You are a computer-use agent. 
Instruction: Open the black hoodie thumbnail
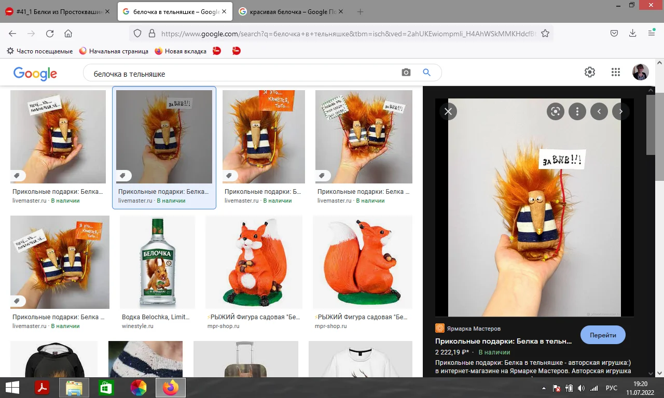54,359
